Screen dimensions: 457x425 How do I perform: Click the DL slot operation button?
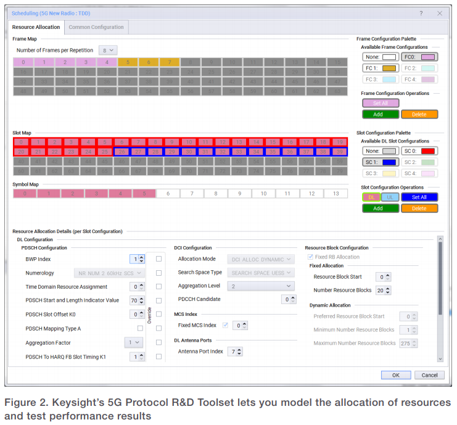[x=371, y=197]
